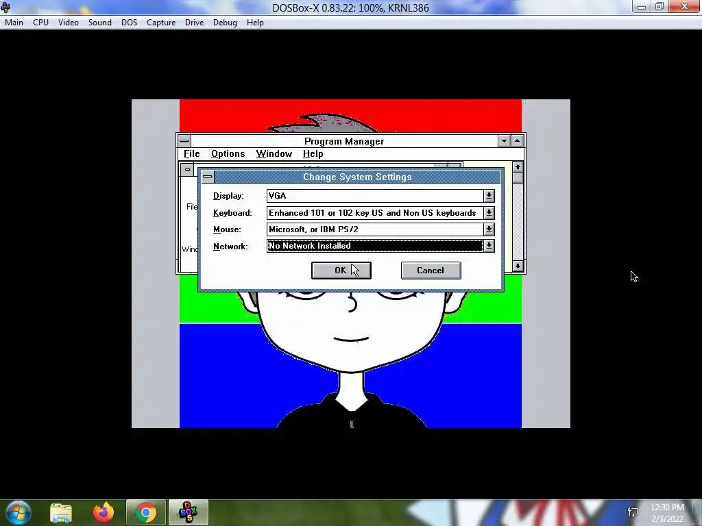The width and height of the screenshot is (702, 526).
Task: Select the No Network Installed field
Action: point(375,246)
